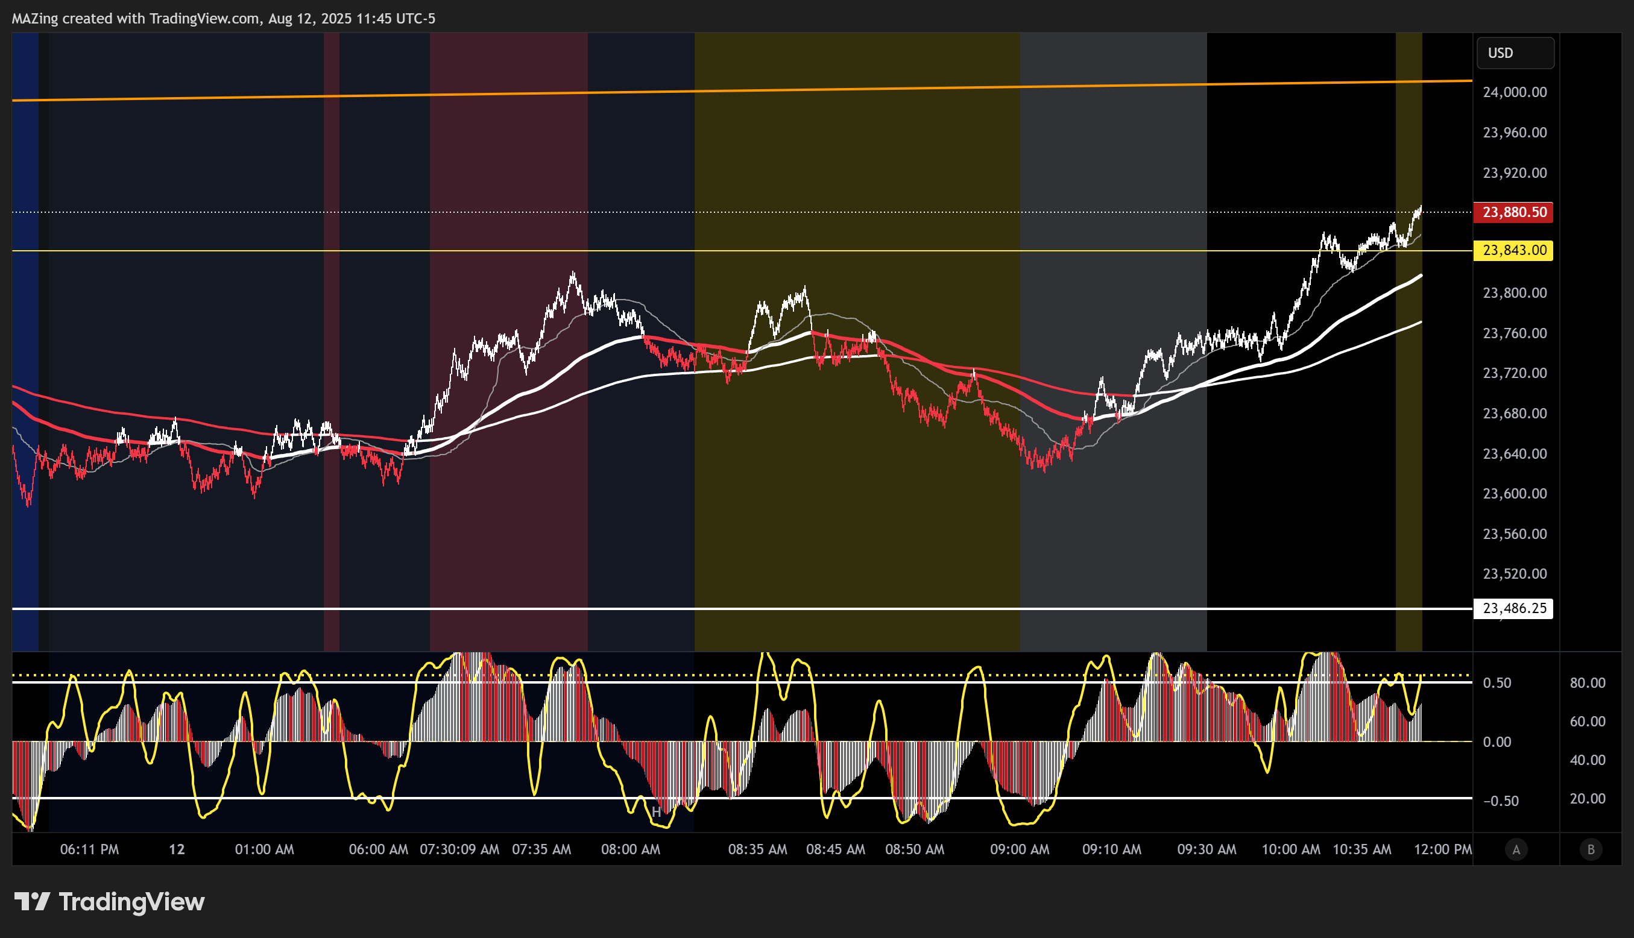Click the 09:30 AM time label
1634x938 pixels.
tap(1206, 850)
